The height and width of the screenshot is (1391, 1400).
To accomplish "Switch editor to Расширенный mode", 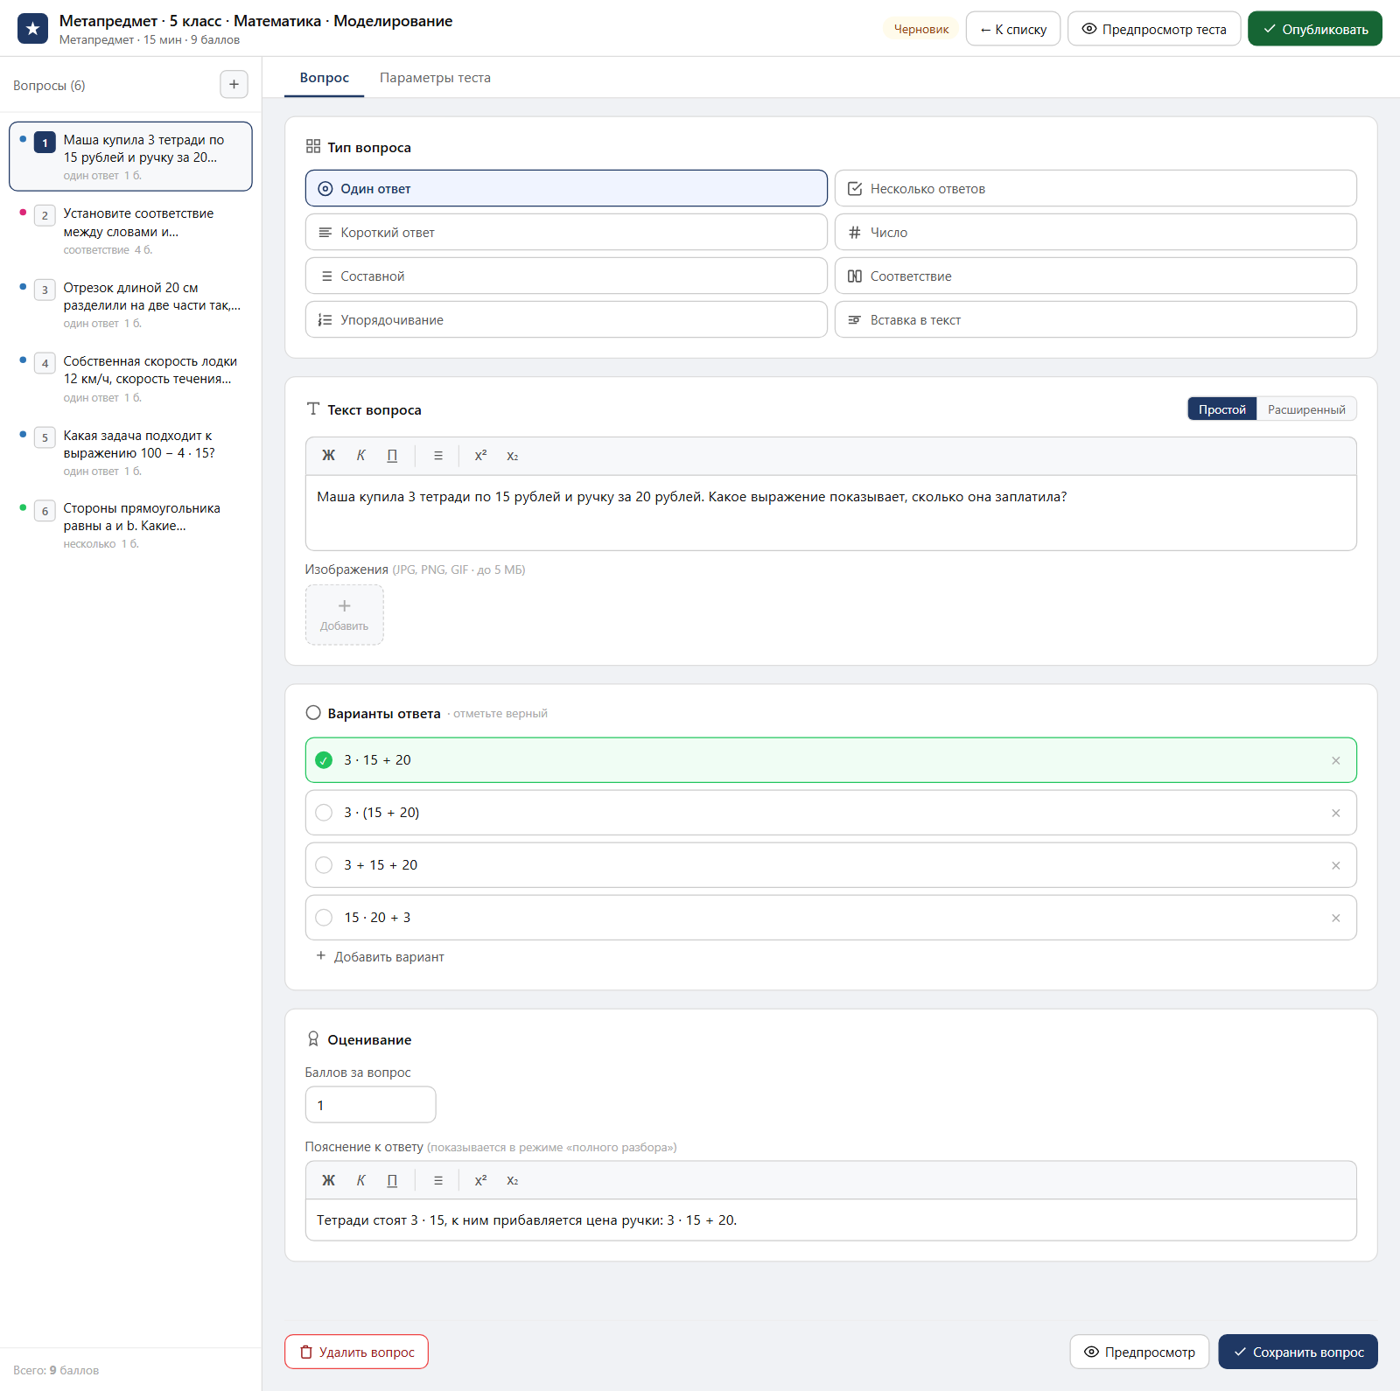I will [x=1306, y=409].
